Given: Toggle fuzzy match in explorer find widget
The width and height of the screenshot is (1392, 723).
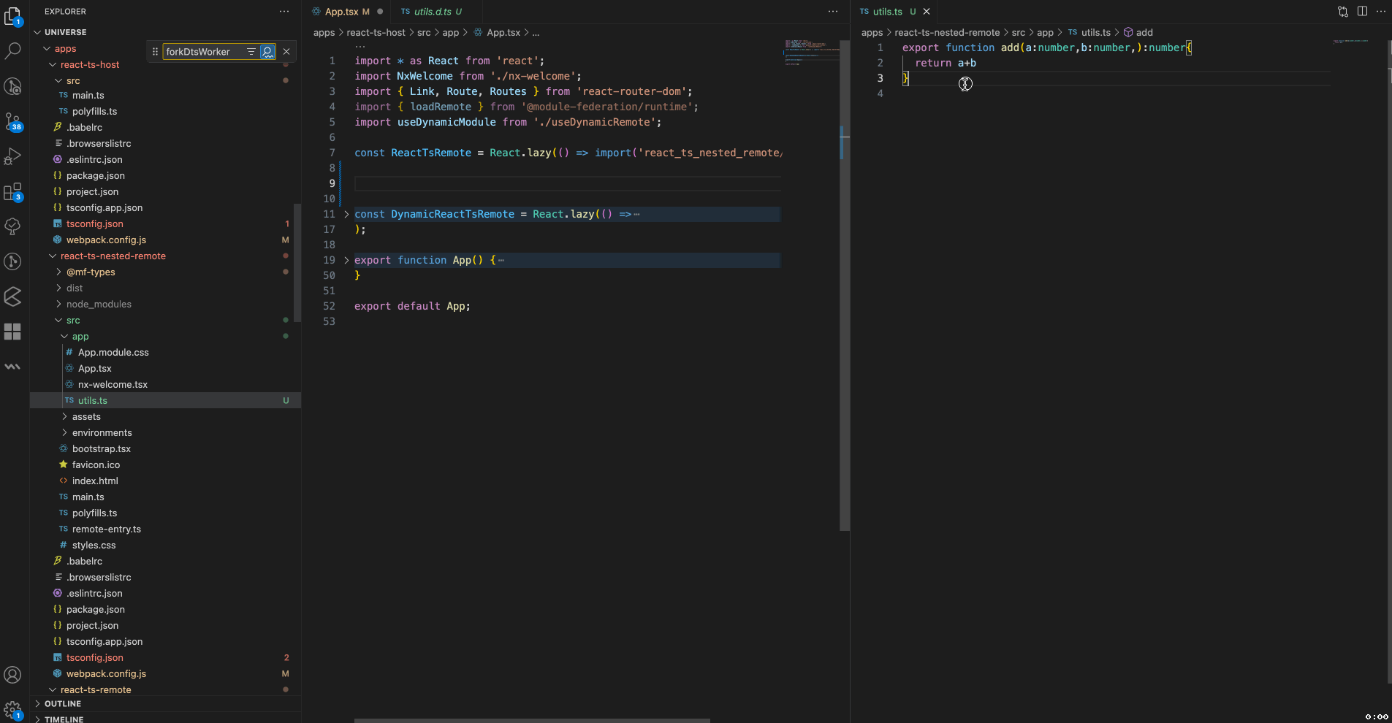Looking at the screenshot, I should (x=267, y=52).
